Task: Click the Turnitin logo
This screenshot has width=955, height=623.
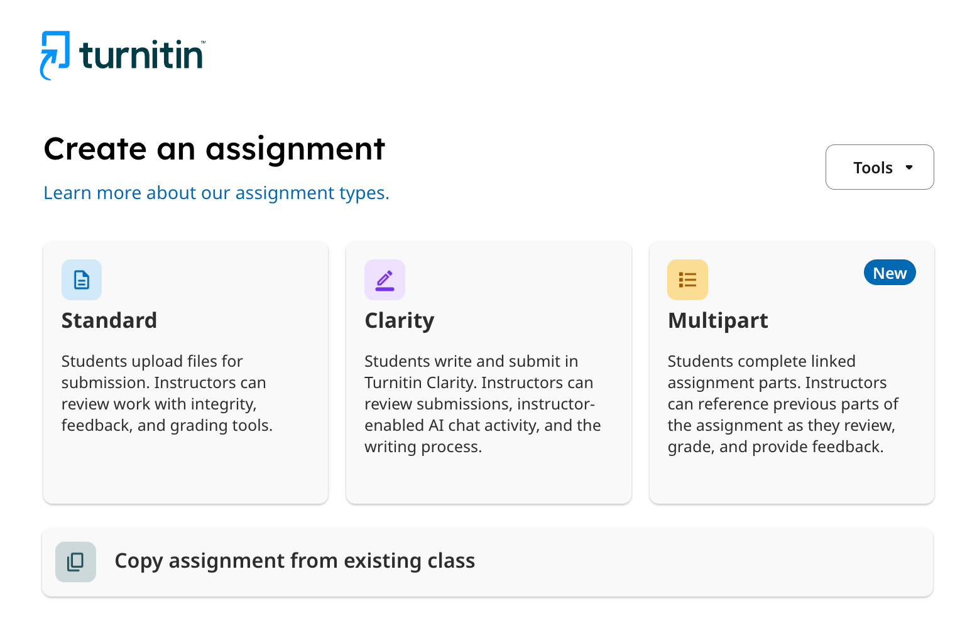Action: click(x=123, y=55)
